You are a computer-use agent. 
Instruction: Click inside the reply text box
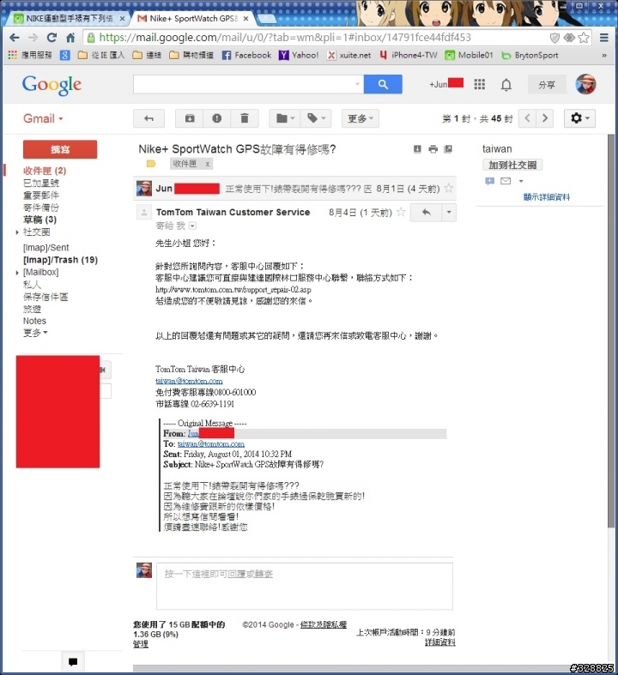[305, 586]
